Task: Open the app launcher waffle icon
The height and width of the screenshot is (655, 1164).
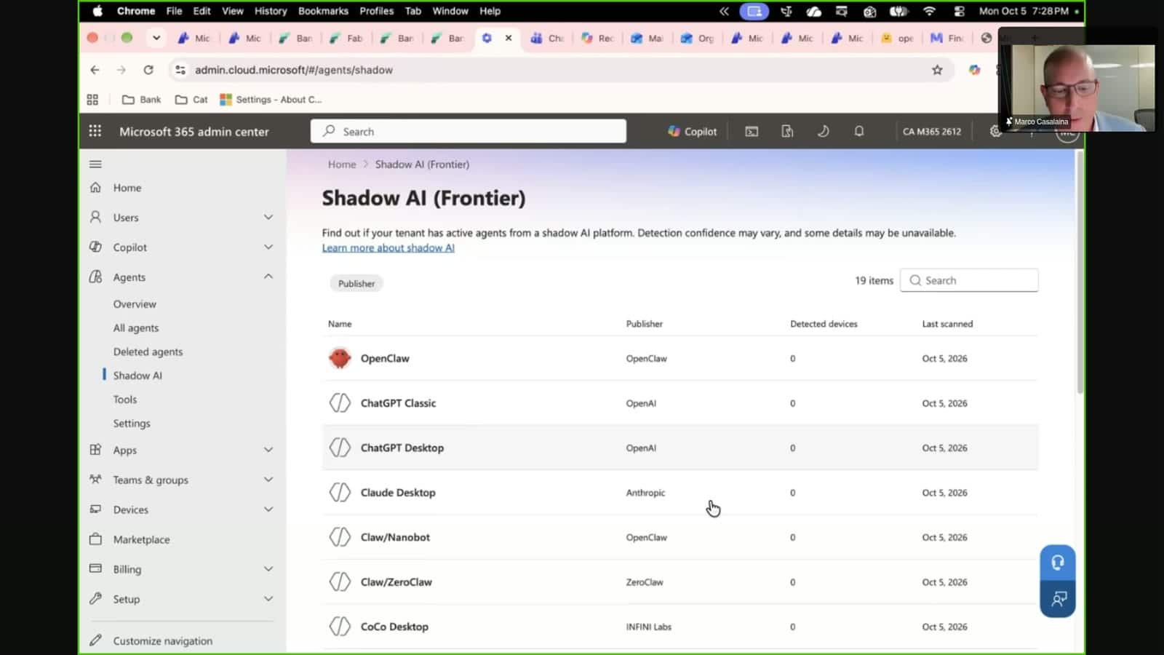Action: (95, 131)
